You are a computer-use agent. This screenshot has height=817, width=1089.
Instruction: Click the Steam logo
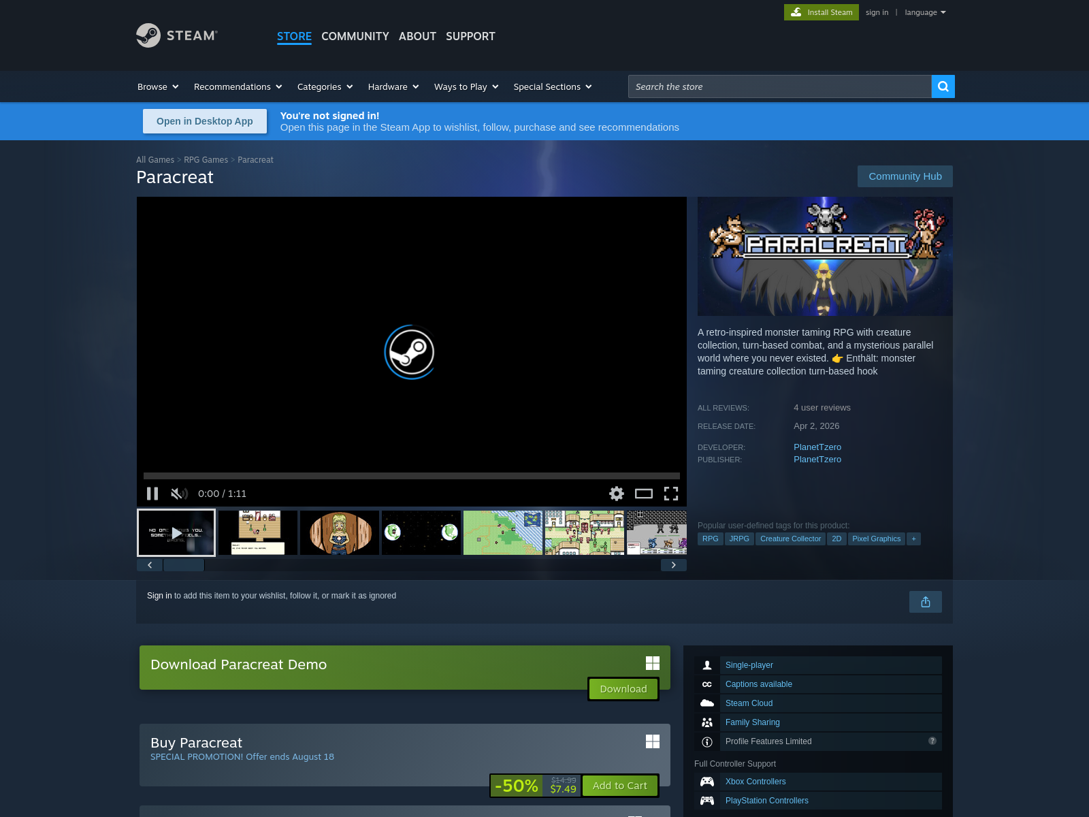click(177, 35)
